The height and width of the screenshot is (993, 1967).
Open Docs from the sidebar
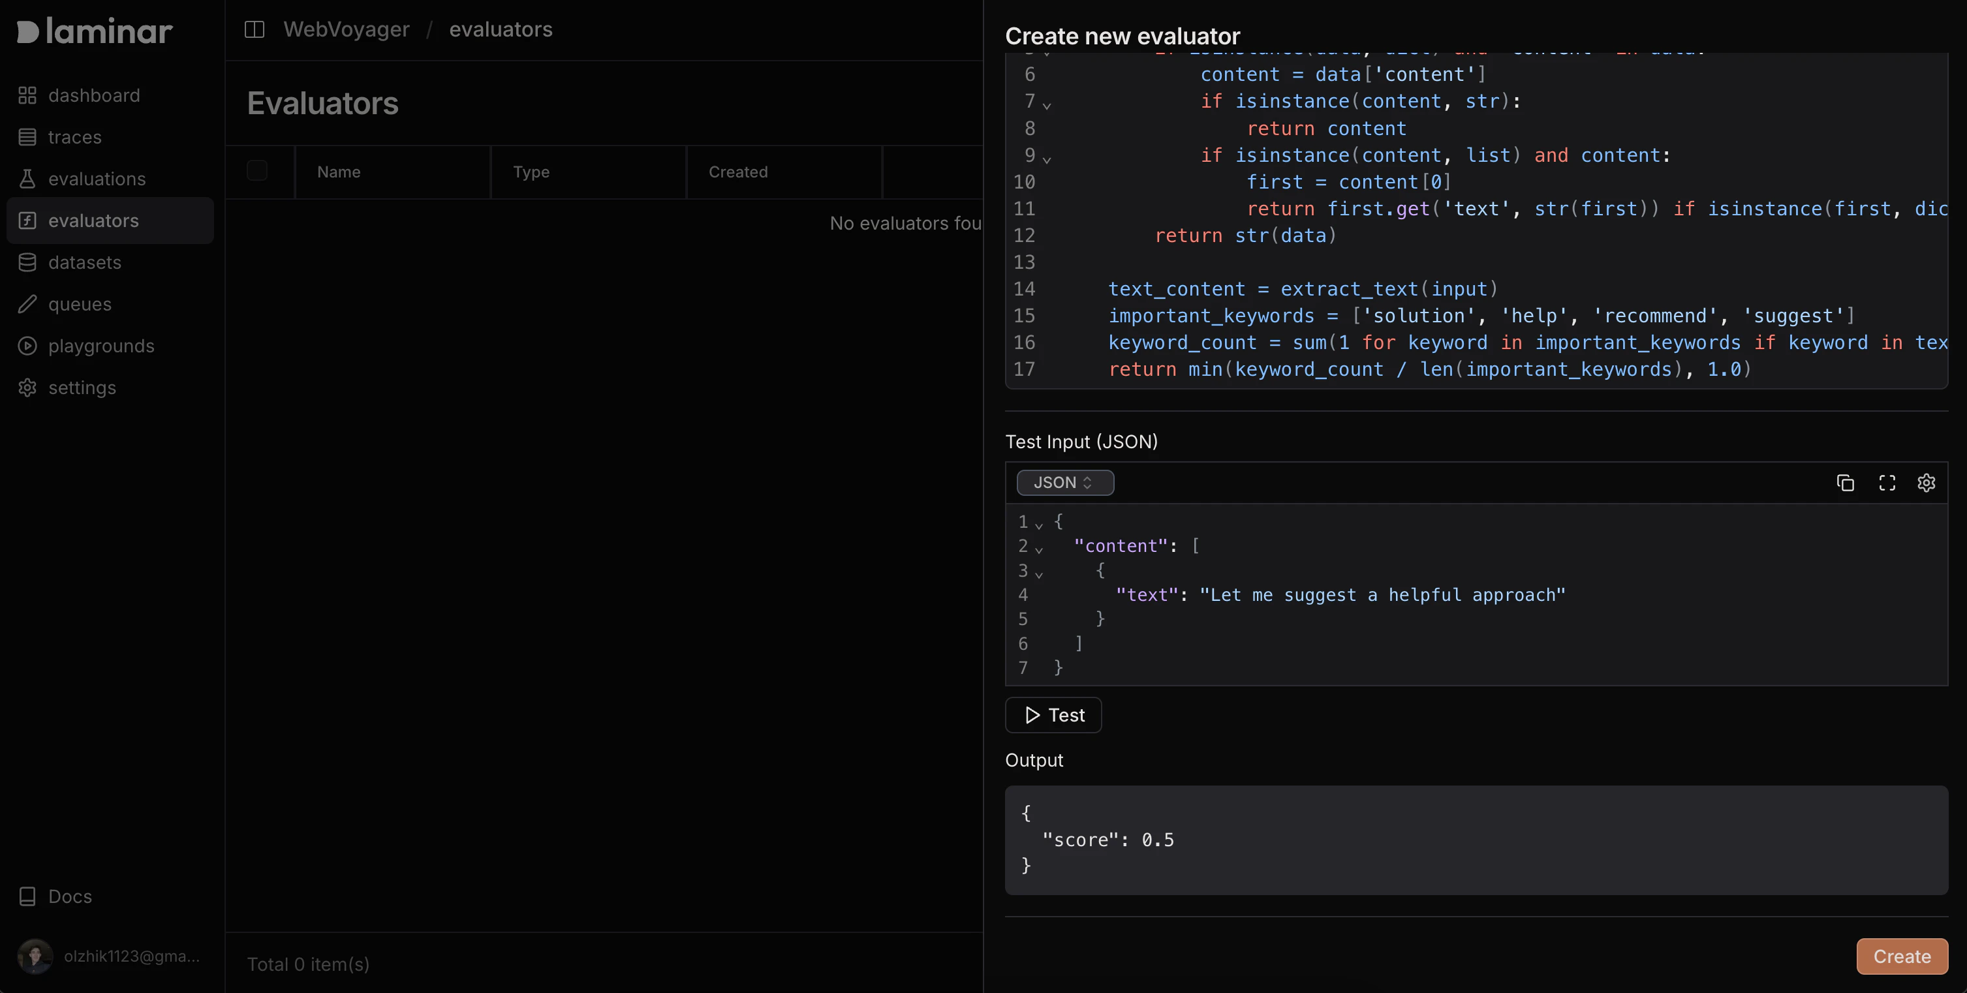pos(69,896)
